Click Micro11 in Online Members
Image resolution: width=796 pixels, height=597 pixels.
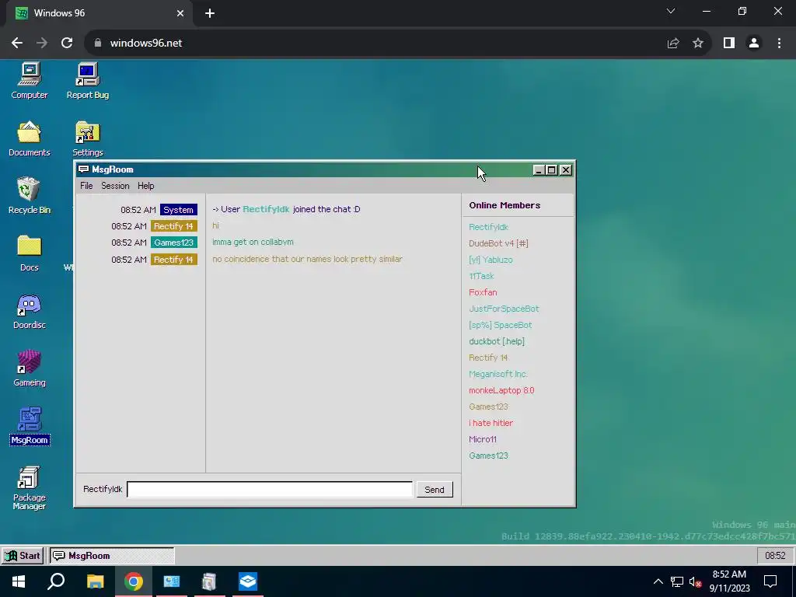(482, 439)
